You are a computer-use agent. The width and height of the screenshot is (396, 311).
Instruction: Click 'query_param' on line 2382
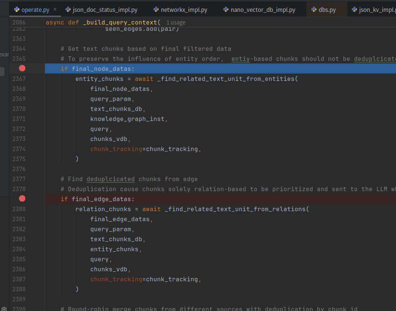coord(111,229)
